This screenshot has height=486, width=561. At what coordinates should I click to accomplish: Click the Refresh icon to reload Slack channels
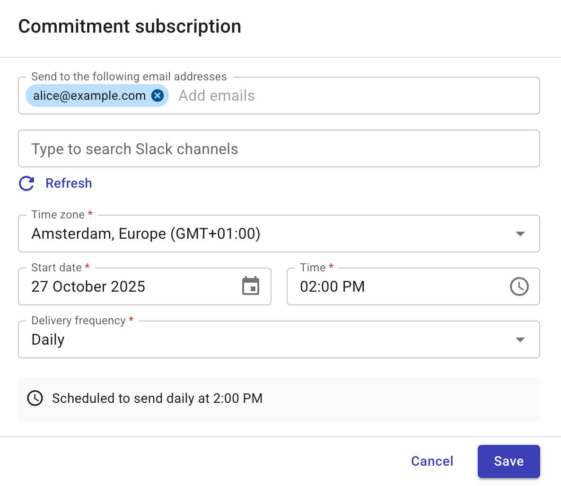[26, 183]
